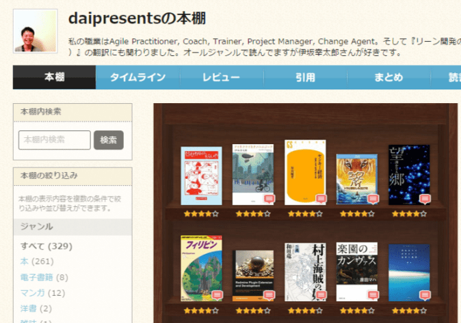Open review icon on 村上海賊の娘 book

click(321, 295)
